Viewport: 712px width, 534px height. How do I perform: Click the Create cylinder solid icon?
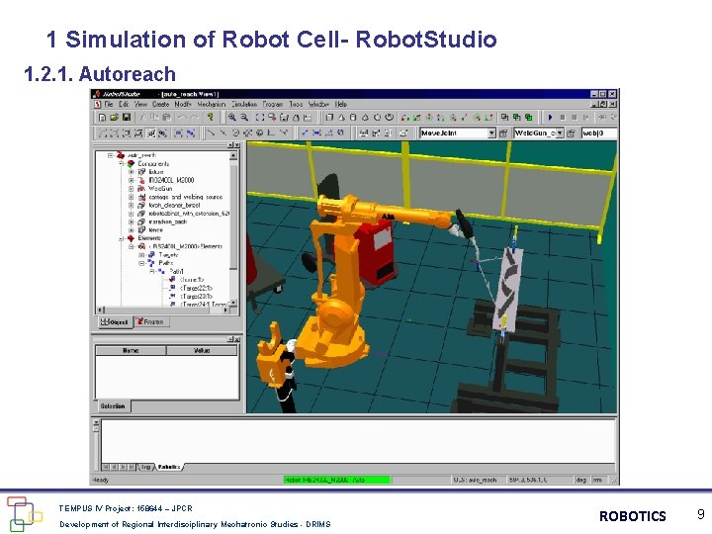tap(353, 118)
